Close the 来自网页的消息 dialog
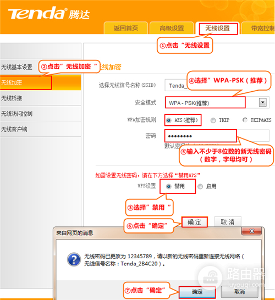 point(252,231)
